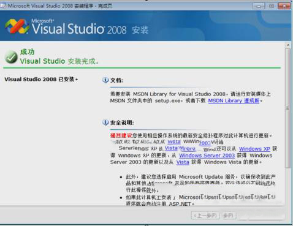Viewport: 293px width, 226px height.
Task: Minimize the setup window
Action: click(259, 6)
